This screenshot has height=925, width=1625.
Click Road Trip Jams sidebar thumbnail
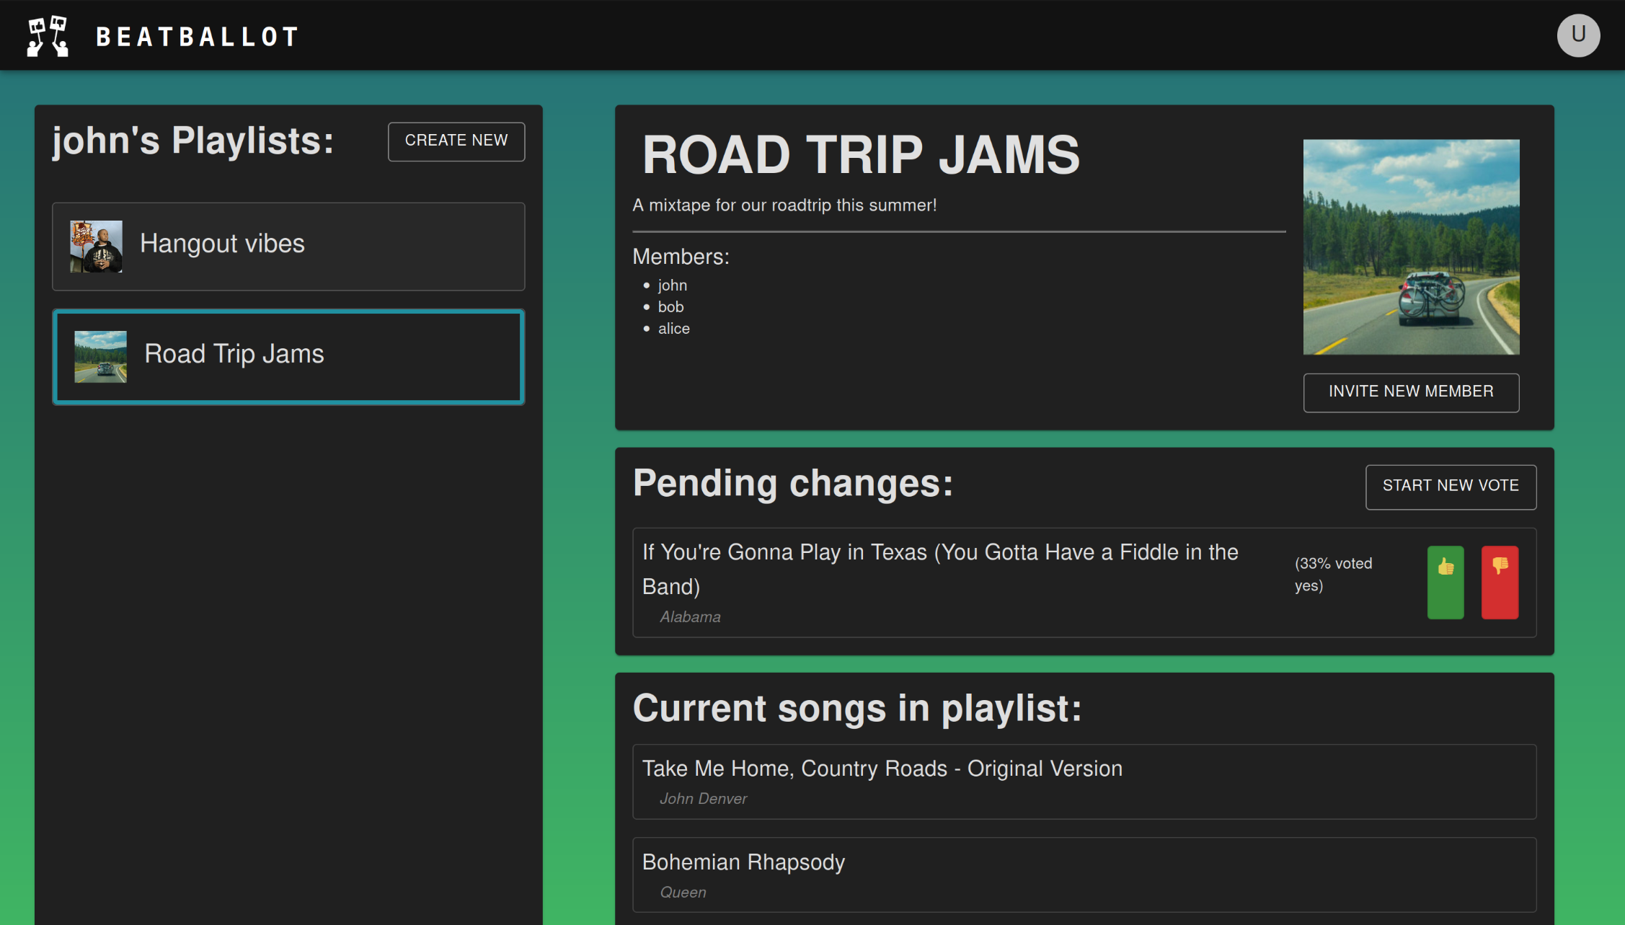[100, 357]
